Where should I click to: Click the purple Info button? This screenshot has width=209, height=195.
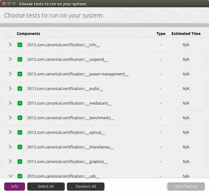point(15,187)
